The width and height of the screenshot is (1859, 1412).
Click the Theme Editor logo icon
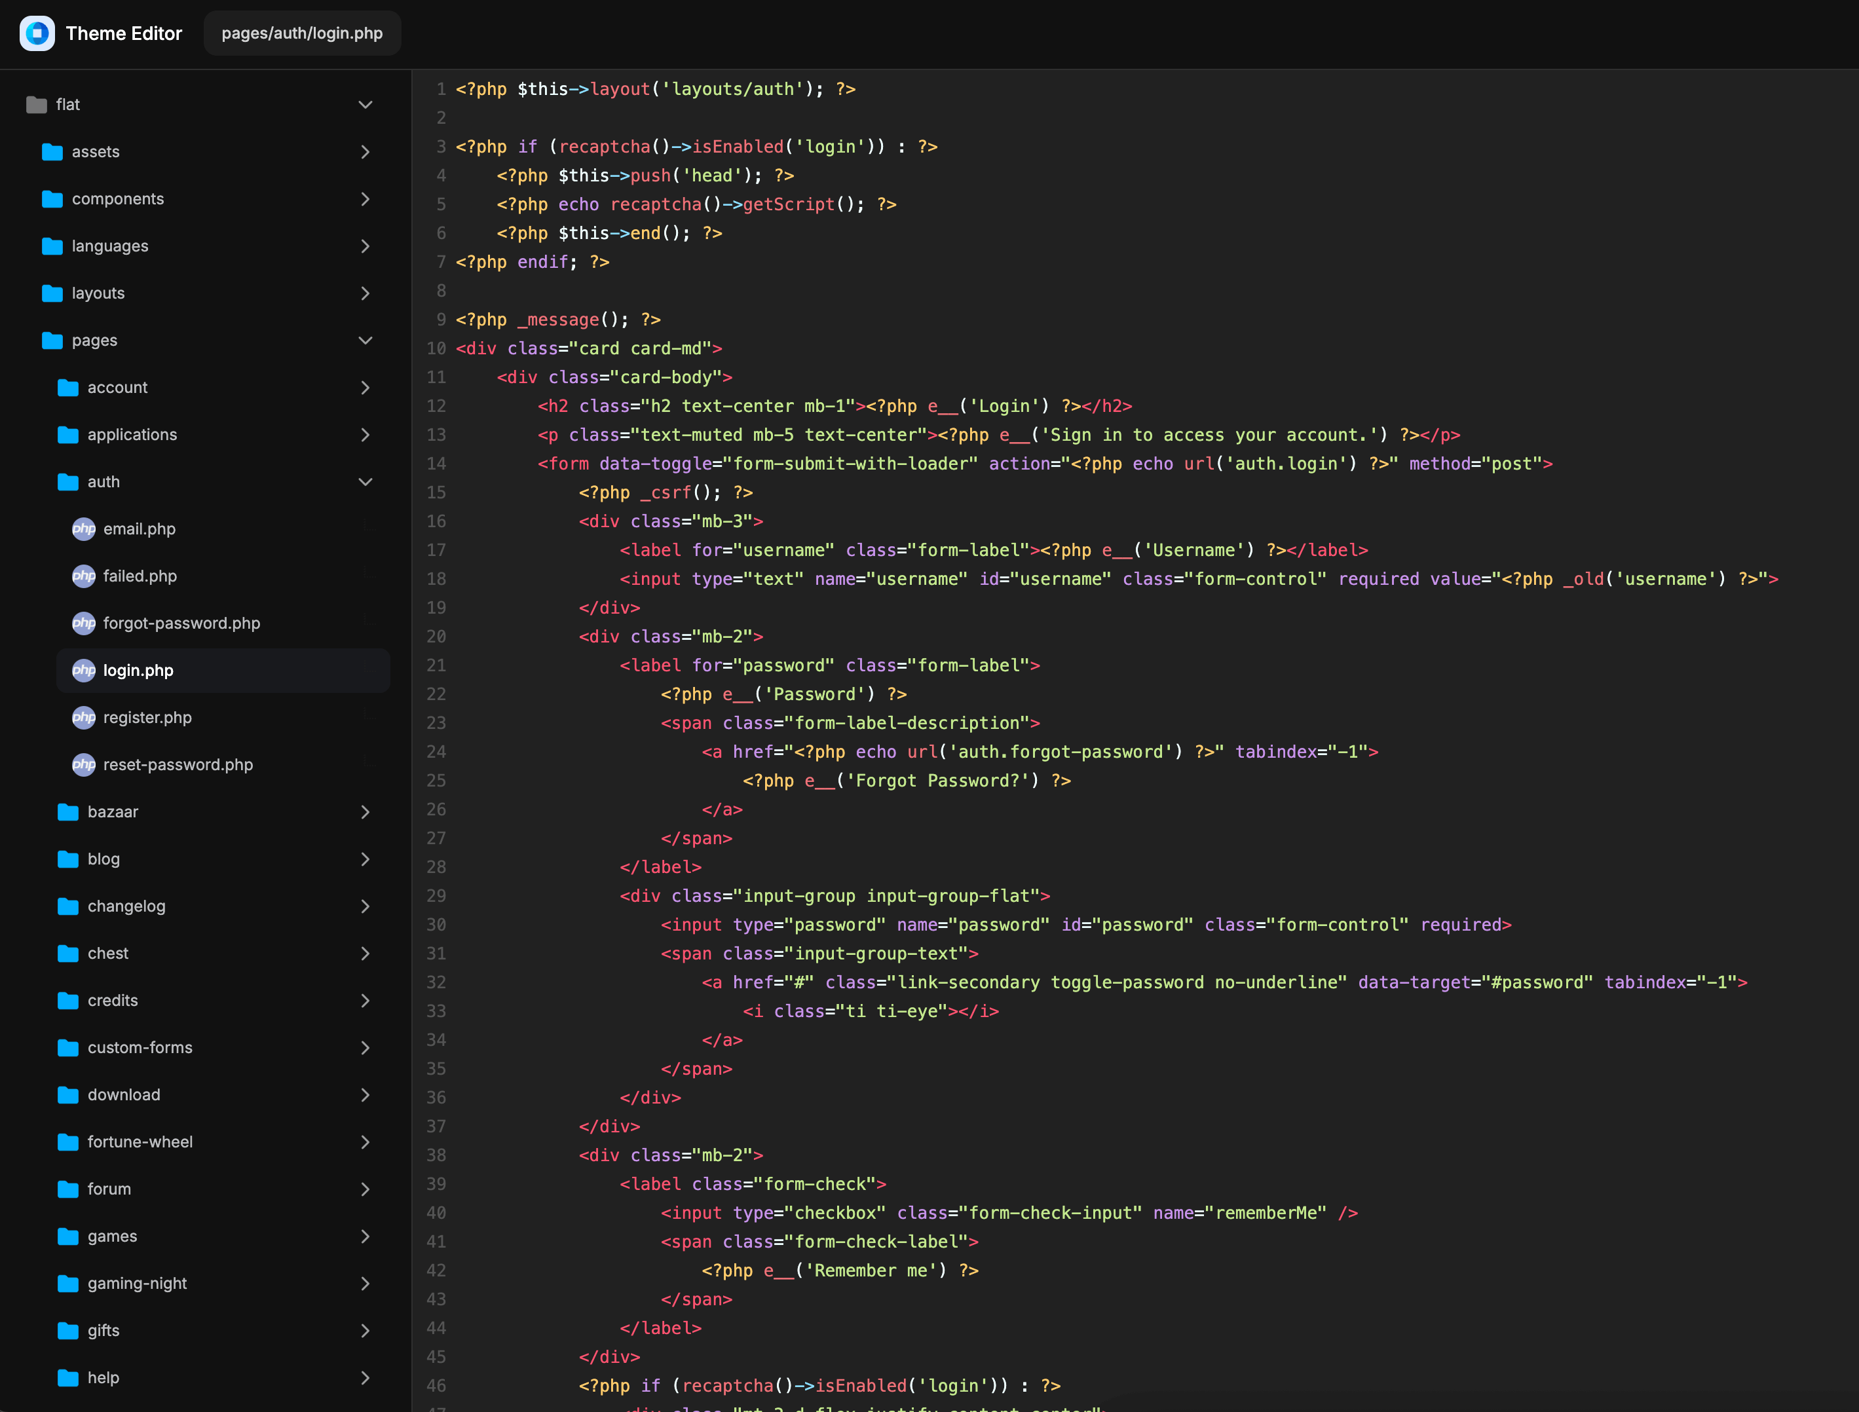coord(37,33)
